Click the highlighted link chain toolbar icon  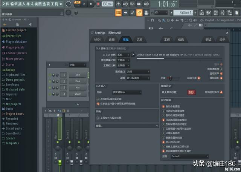(139, 13)
